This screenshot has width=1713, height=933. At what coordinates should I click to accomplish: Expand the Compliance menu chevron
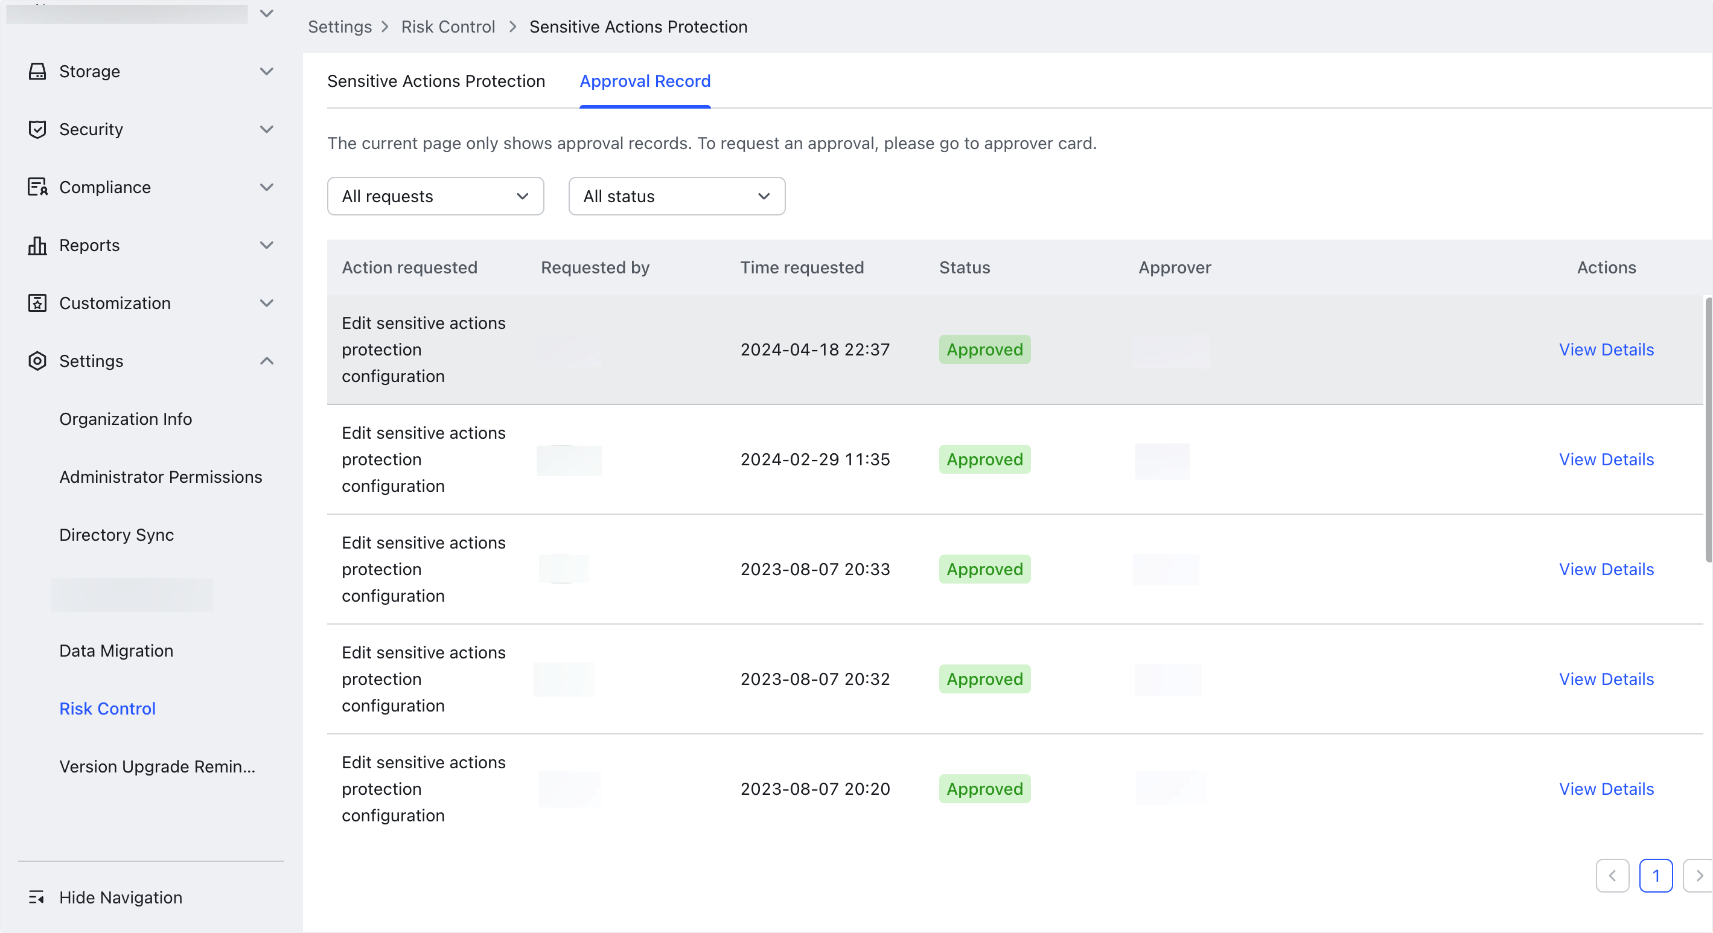click(267, 187)
